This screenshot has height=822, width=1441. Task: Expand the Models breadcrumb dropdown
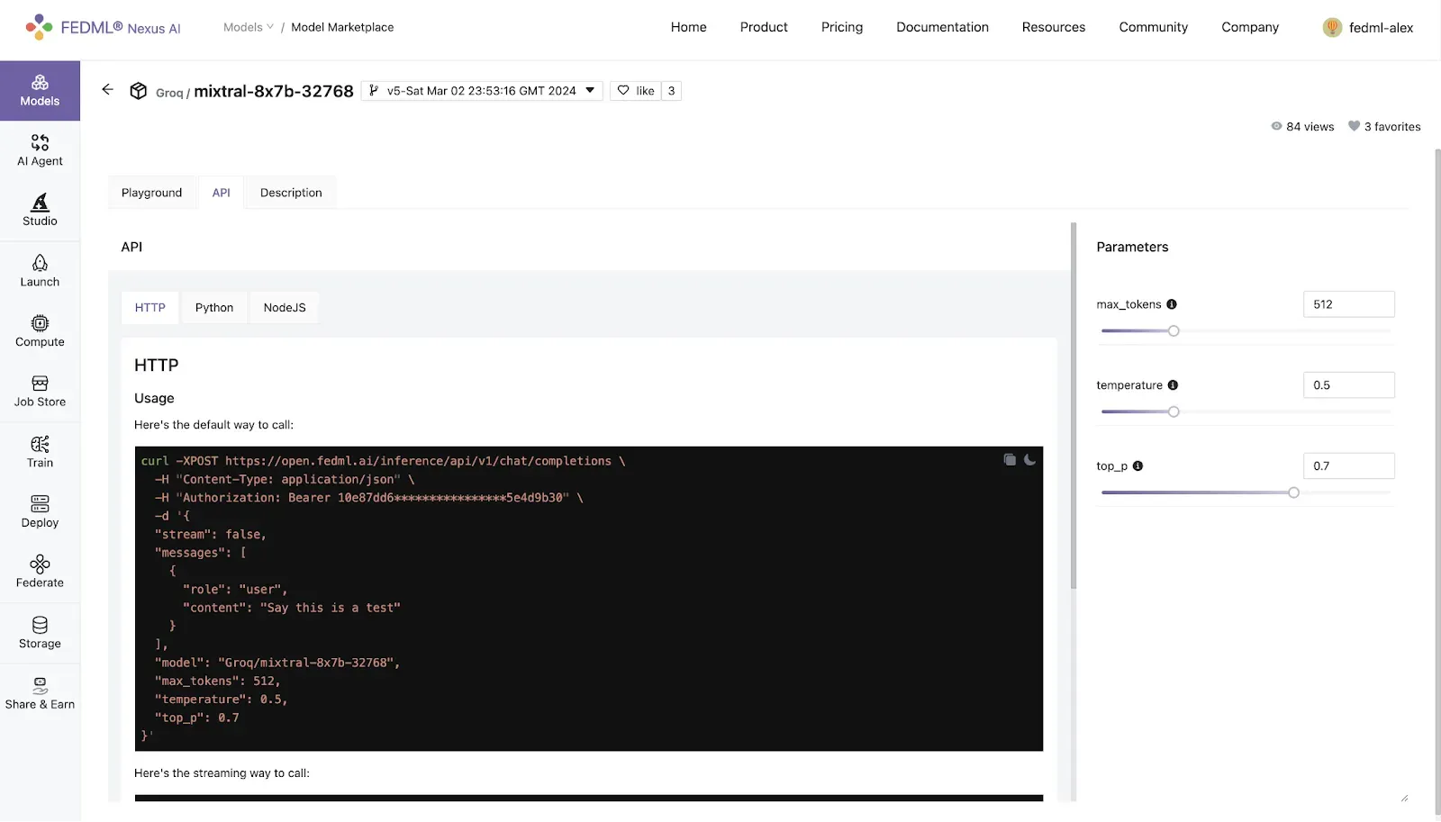249,28
